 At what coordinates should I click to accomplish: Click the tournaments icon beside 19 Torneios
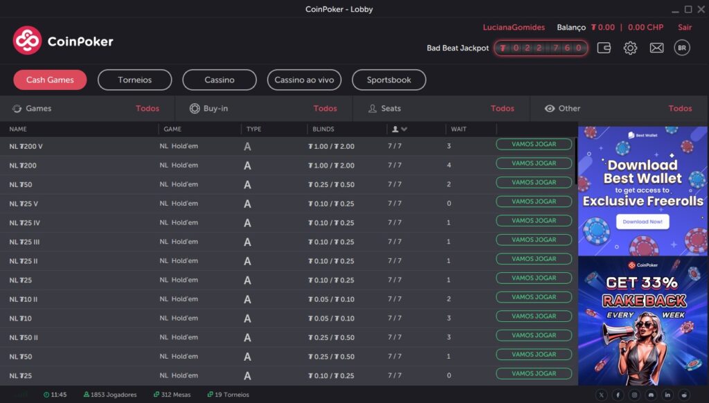pyautogui.click(x=210, y=395)
